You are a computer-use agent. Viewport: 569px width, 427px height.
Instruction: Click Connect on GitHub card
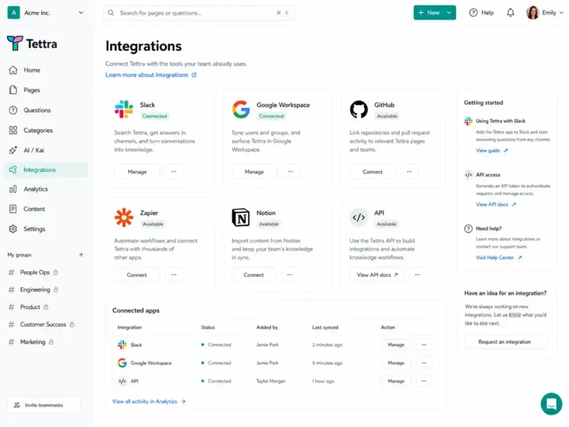[372, 172]
